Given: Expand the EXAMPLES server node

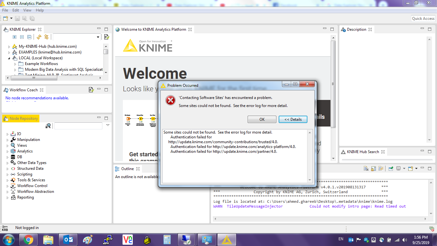Looking at the screenshot, I should (x=9, y=52).
